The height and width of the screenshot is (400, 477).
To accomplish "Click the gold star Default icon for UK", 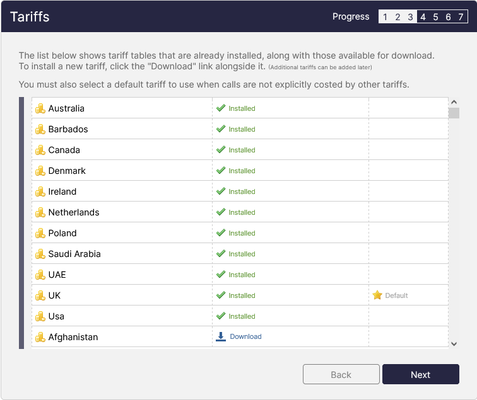I will tap(377, 295).
